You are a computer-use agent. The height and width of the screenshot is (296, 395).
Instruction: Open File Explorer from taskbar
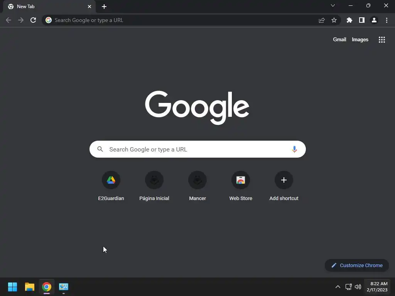click(29, 287)
